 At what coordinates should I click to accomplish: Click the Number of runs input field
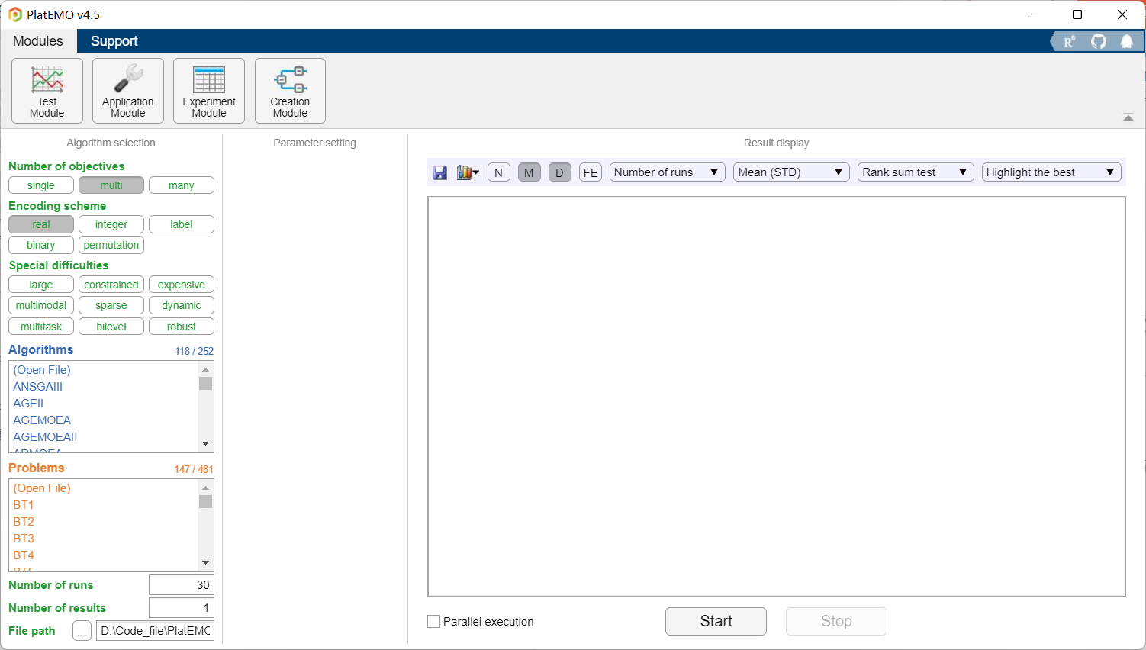pyautogui.click(x=182, y=585)
